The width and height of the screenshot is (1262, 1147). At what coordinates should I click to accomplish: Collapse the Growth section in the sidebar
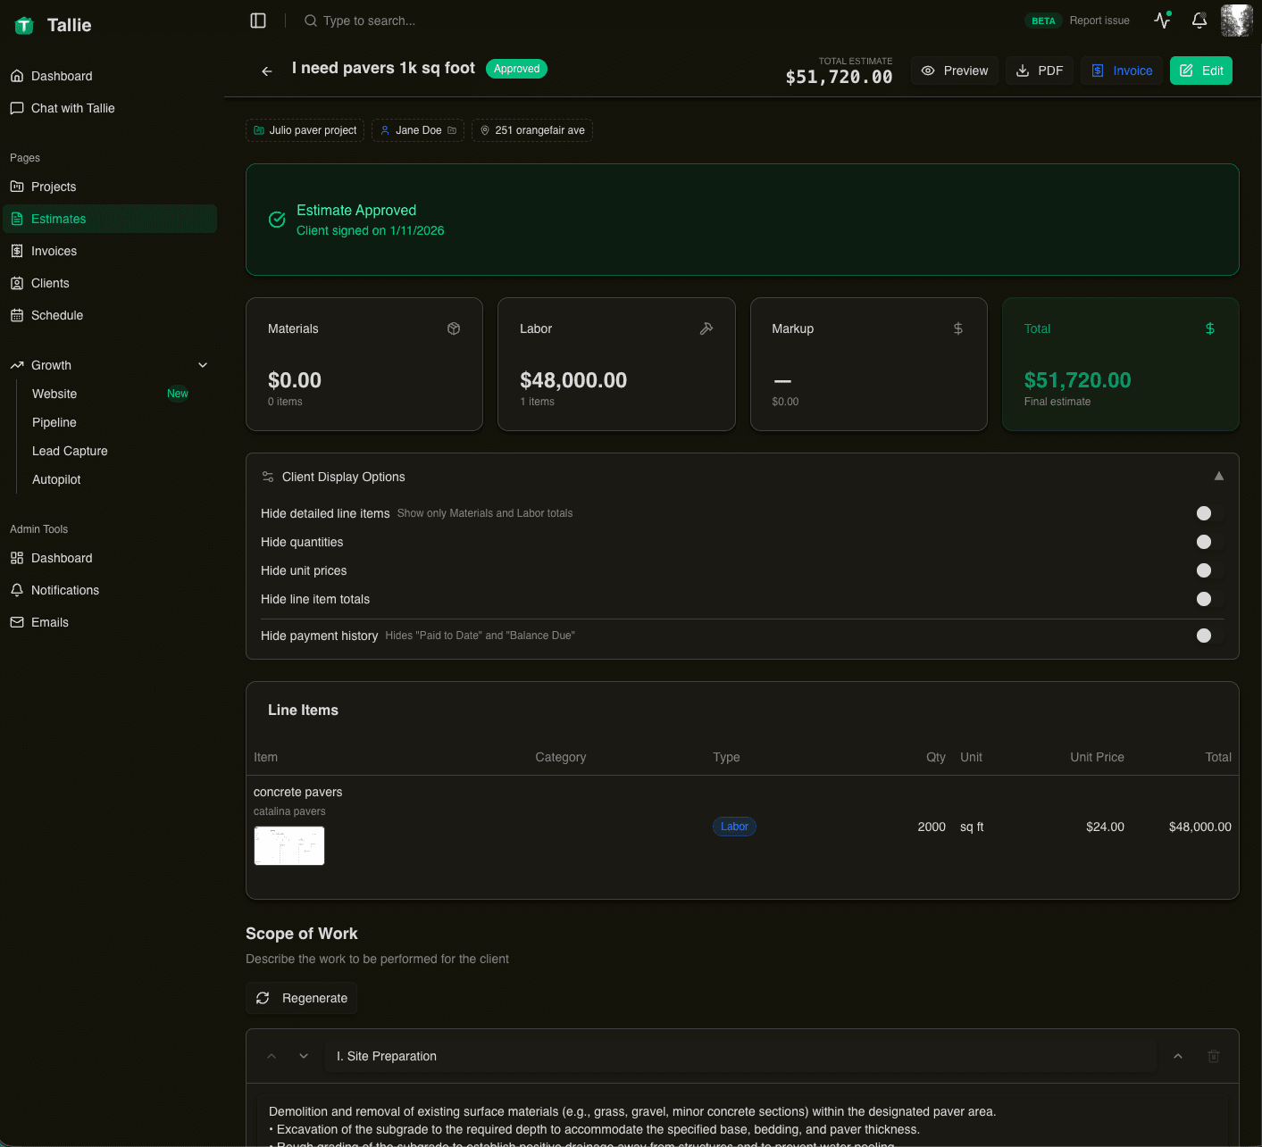(203, 365)
